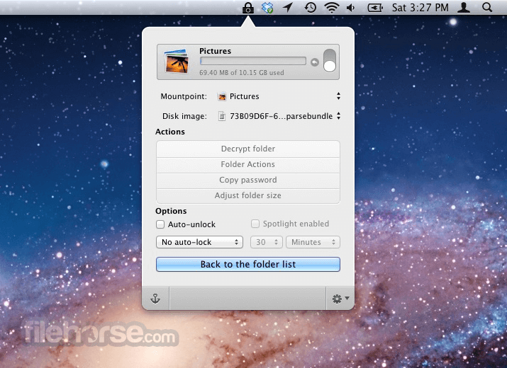This screenshot has width=507, height=368.
Task: Open the Dropbox menu bar icon
Action: (267, 8)
